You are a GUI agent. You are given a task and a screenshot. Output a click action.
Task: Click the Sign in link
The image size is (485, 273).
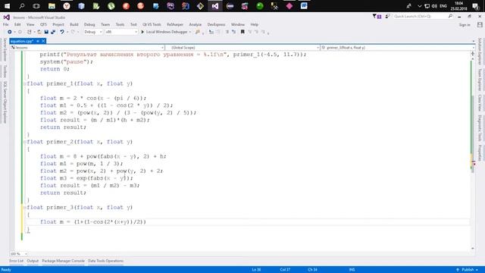click(465, 25)
